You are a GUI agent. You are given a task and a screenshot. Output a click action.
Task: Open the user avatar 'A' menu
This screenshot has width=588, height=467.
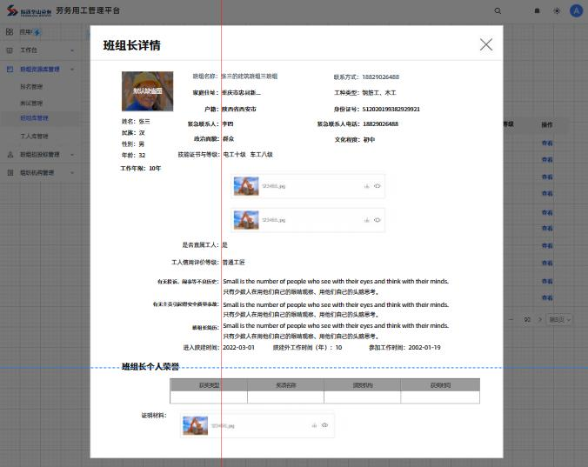pos(576,11)
